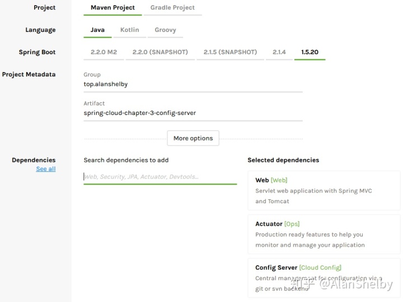Choose Groovy as the language

165,30
